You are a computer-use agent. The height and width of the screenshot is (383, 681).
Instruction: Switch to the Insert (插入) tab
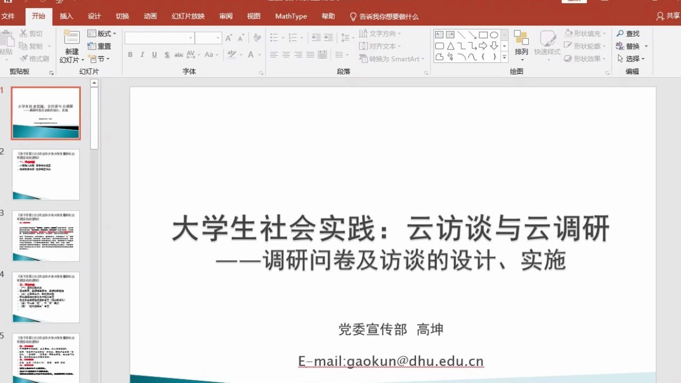point(67,16)
